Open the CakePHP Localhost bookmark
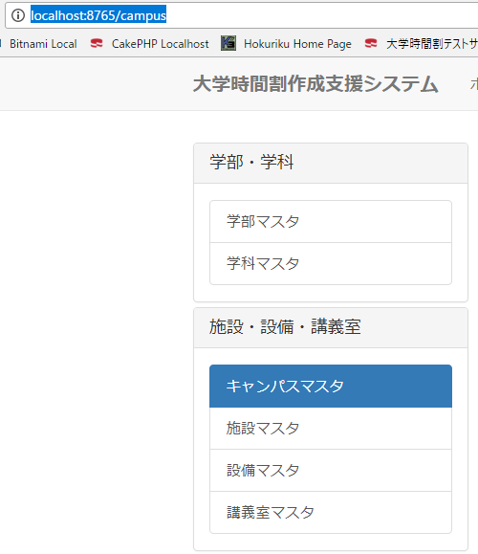This screenshot has width=478, height=554. 161,44
